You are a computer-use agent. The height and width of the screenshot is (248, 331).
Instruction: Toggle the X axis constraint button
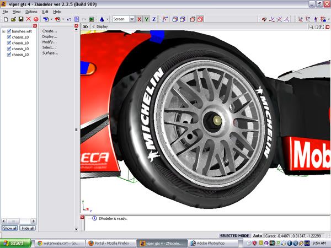click(x=140, y=19)
